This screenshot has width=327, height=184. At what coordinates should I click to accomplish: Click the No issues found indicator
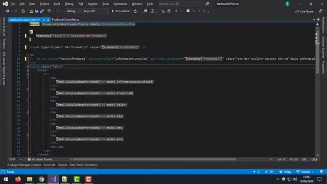[40, 159]
